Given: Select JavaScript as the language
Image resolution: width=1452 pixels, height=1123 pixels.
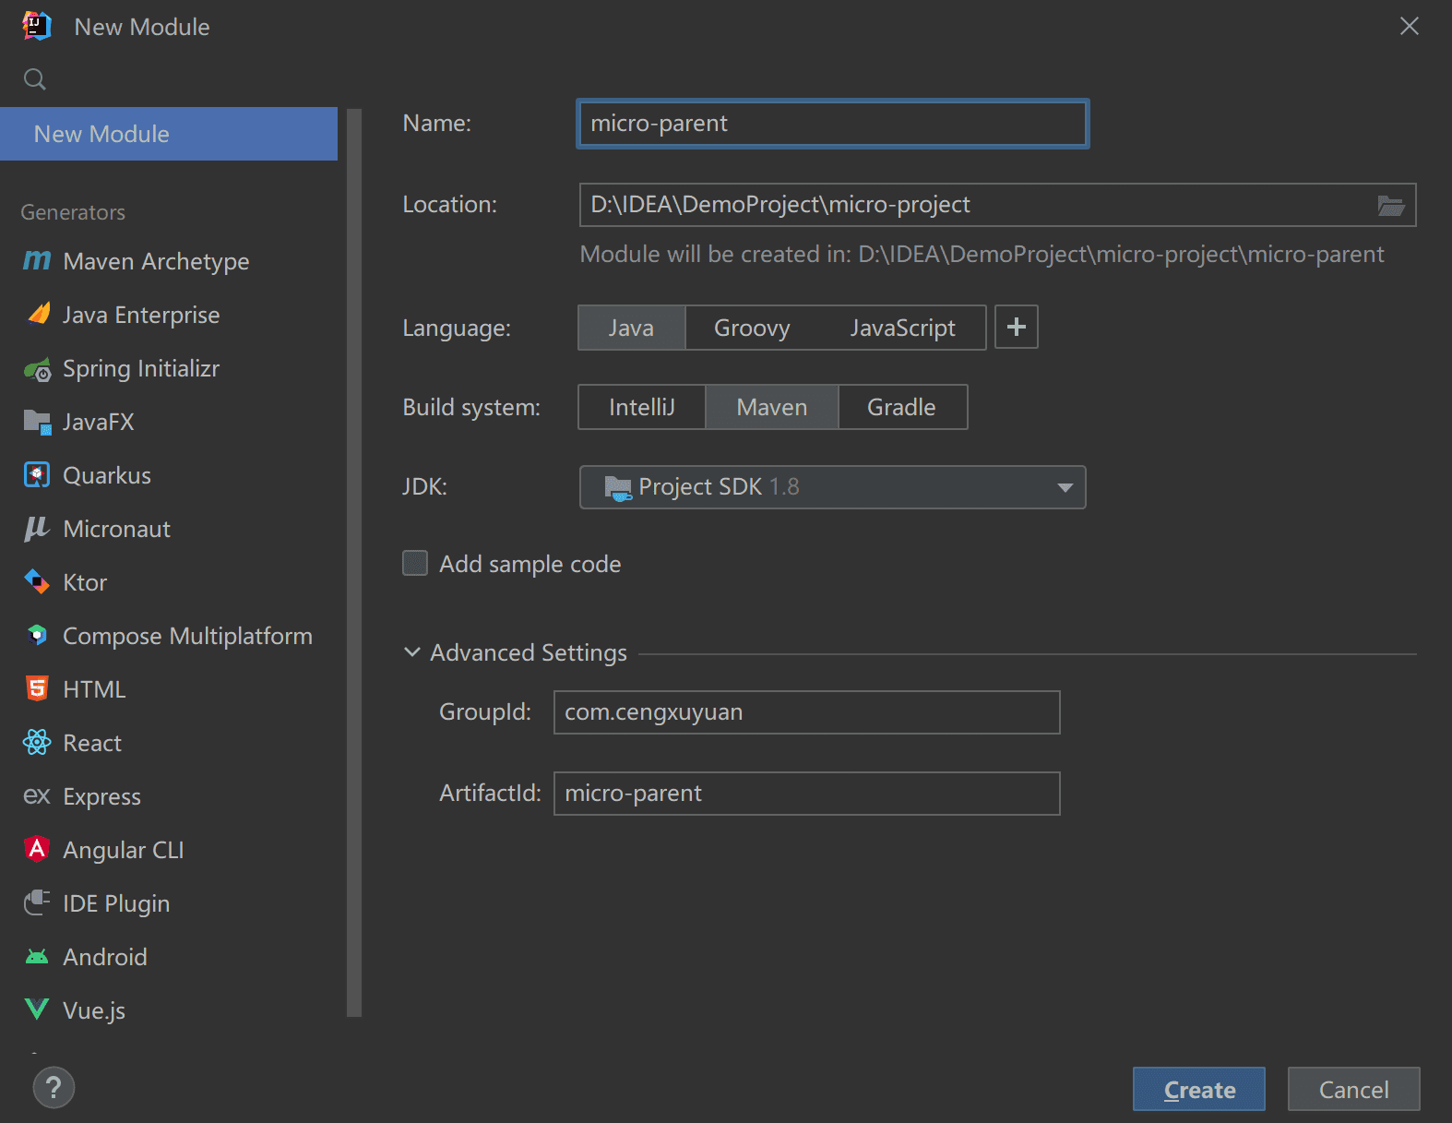Looking at the screenshot, I should [x=902, y=328].
